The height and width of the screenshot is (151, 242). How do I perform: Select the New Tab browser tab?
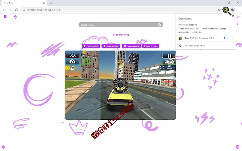[23, 3]
